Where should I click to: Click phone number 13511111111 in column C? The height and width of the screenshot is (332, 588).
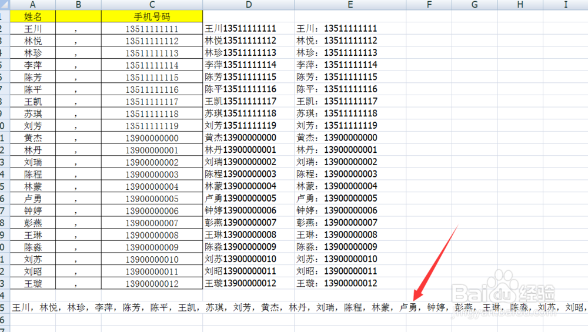(x=152, y=29)
